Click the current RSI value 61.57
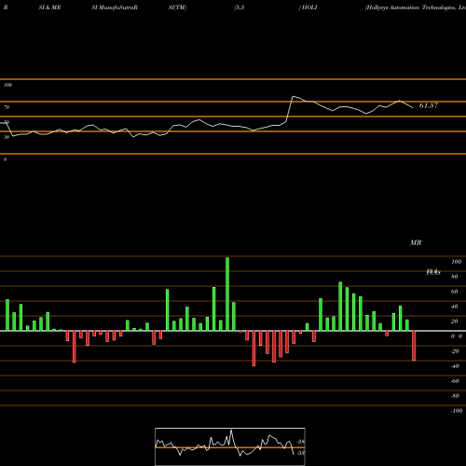Viewport: 466px width, 466px height. 429,105
